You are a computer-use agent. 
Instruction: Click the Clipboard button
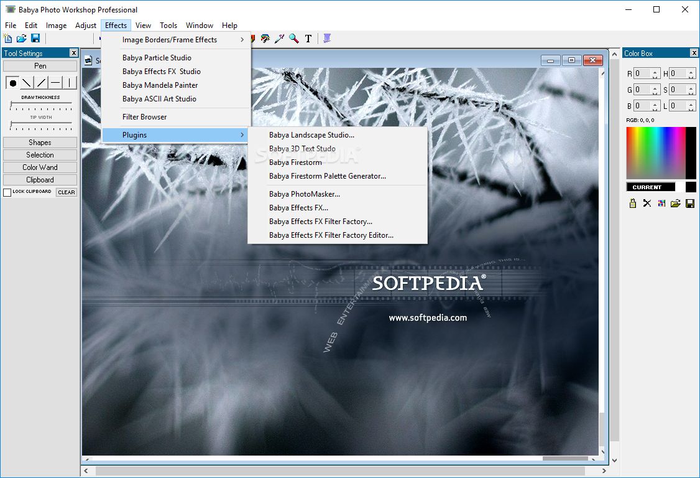[40, 180]
